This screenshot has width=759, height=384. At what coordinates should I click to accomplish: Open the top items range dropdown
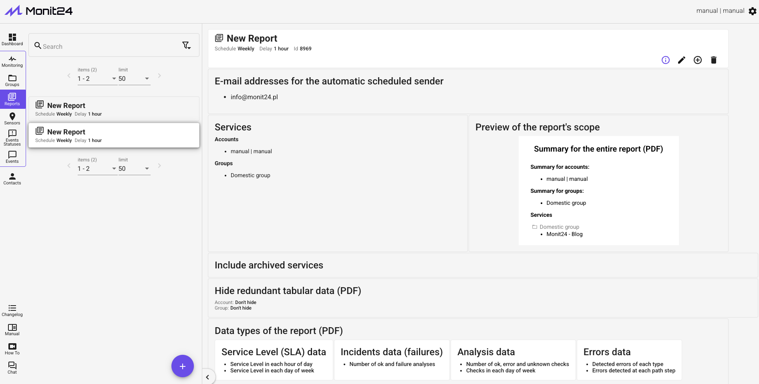[97, 79]
